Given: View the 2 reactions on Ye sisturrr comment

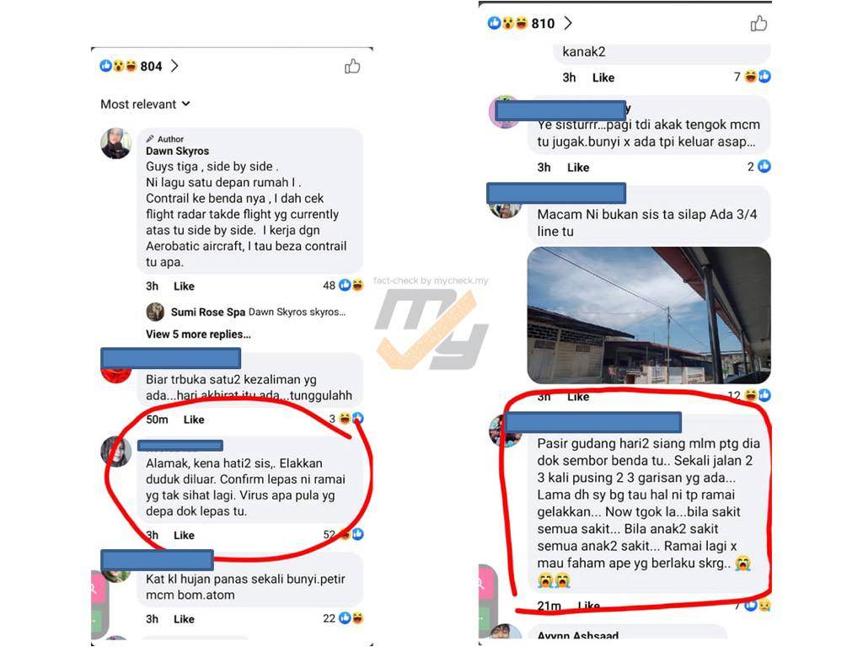Looking at the screenshot, I should click(759, 166).
